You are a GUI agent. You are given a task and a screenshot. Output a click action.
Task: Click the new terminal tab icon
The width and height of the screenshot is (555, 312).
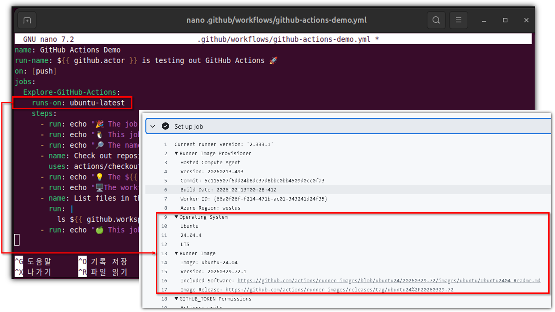27,20
